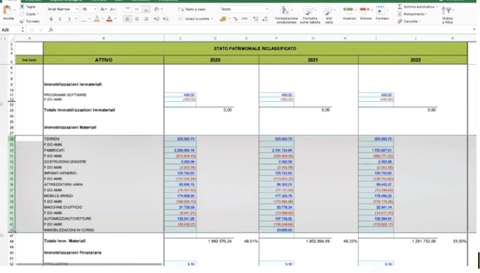Image resolution: width=480 pixels, height=273 pixels.
Task: Click the red font color swatch
Action: [109, 19]
